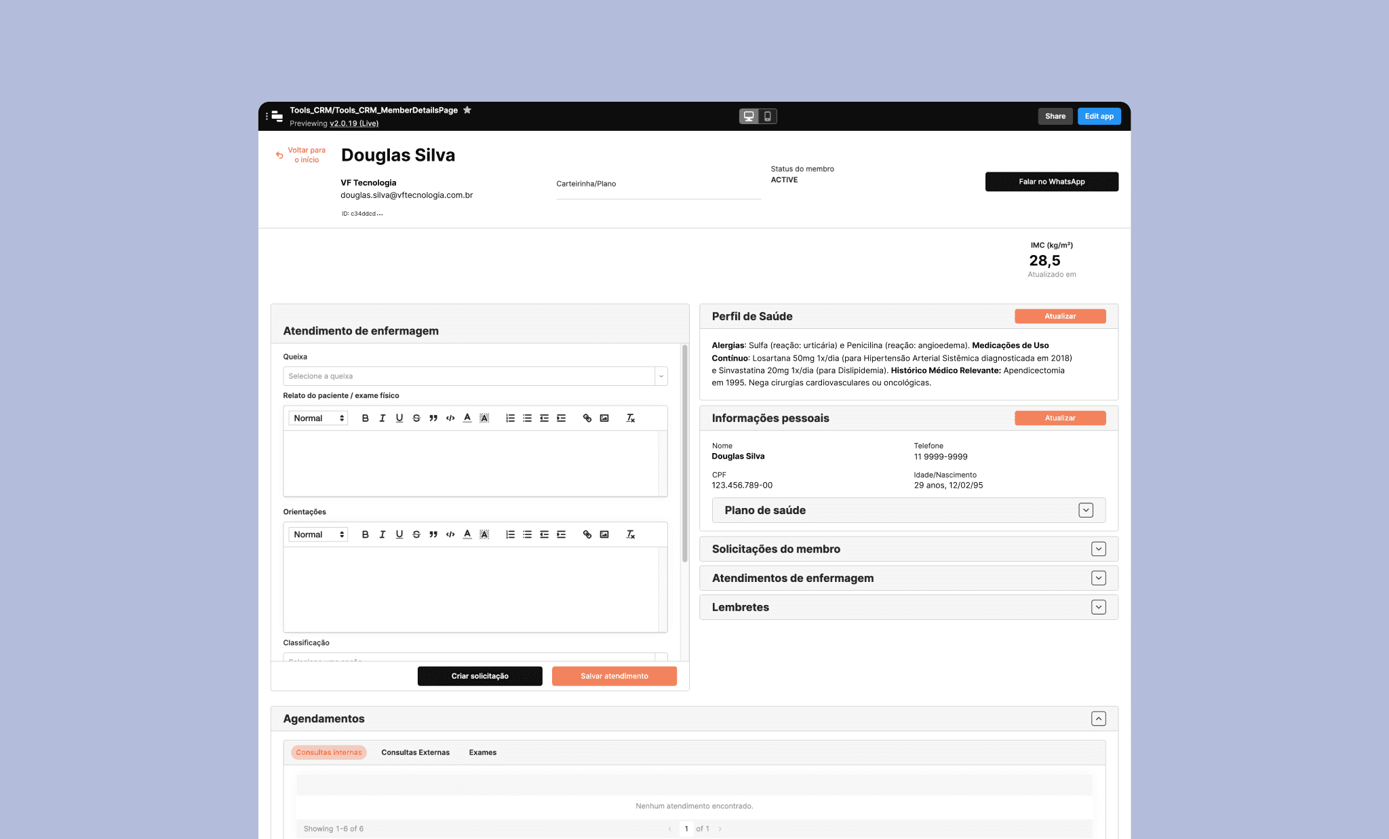Toggle italic in Orientações editor toolbar

382,534
